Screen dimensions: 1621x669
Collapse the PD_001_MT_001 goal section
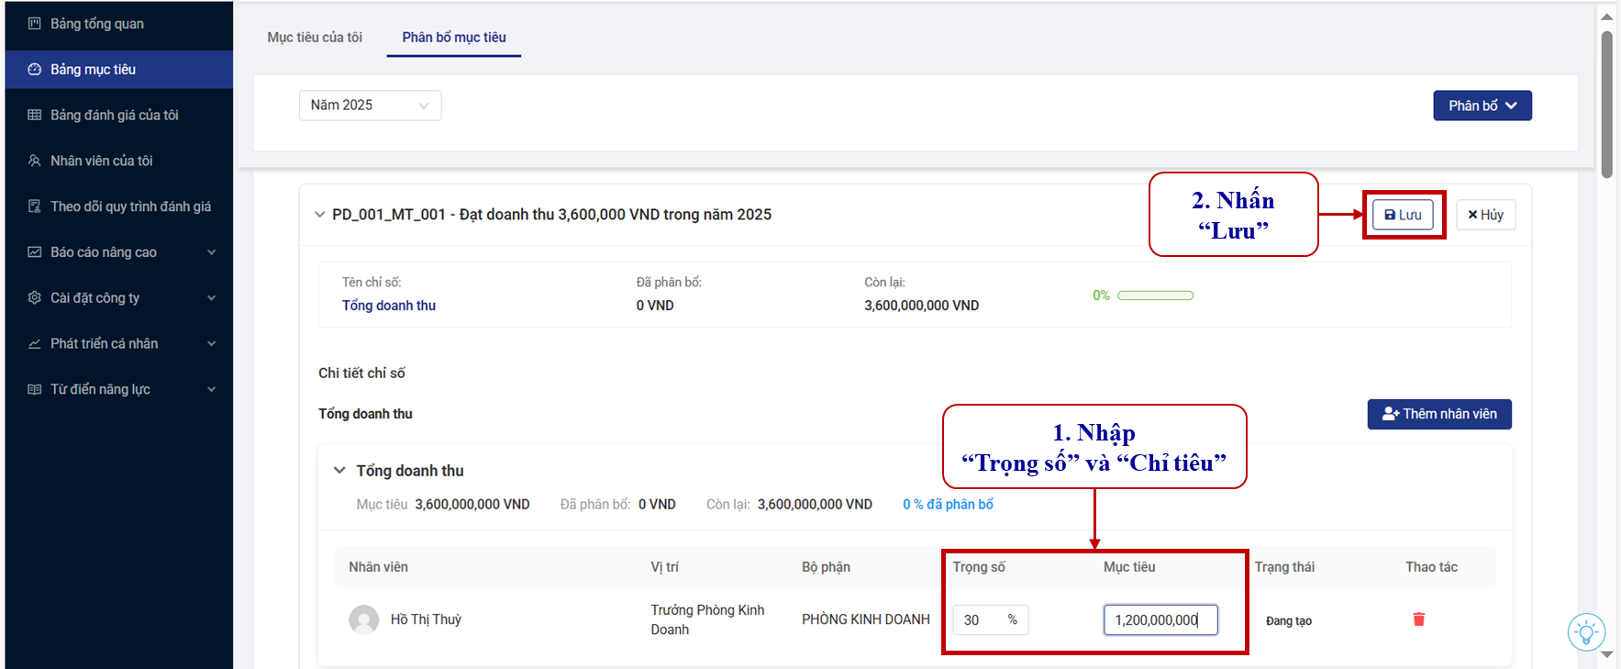coord(319,215)
